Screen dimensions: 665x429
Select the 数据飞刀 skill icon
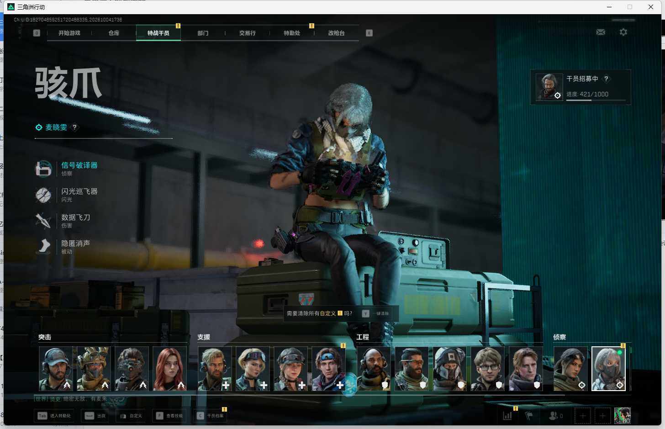[43, 221]
